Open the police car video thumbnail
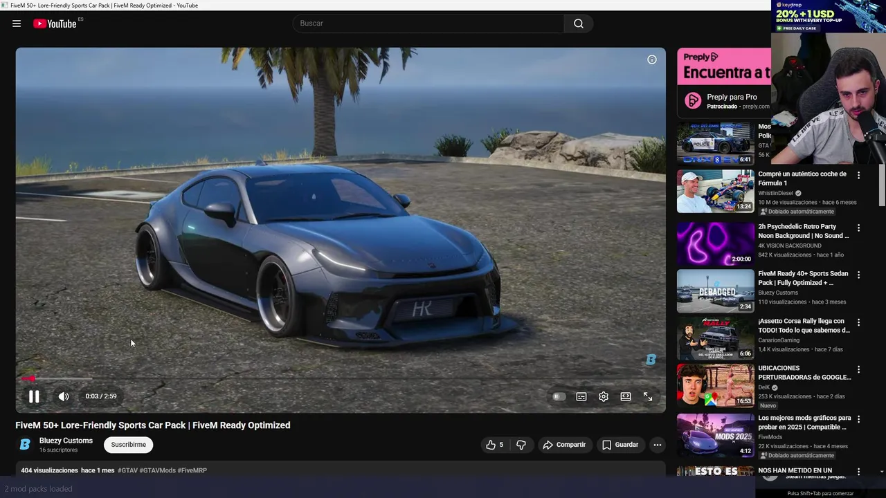 (715, 144)
